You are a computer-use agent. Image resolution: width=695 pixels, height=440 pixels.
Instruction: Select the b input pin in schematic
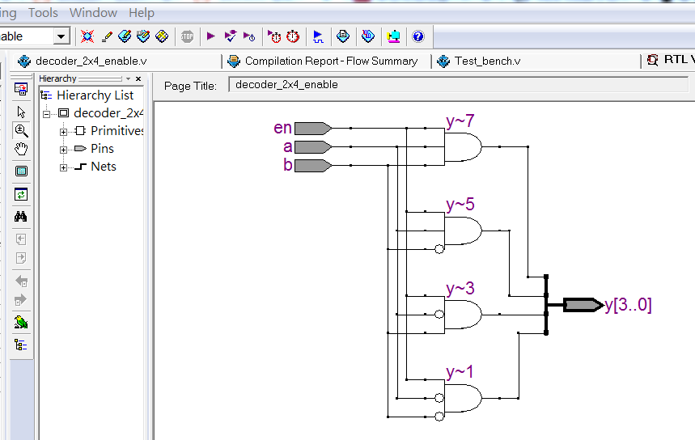pos(313,165)
